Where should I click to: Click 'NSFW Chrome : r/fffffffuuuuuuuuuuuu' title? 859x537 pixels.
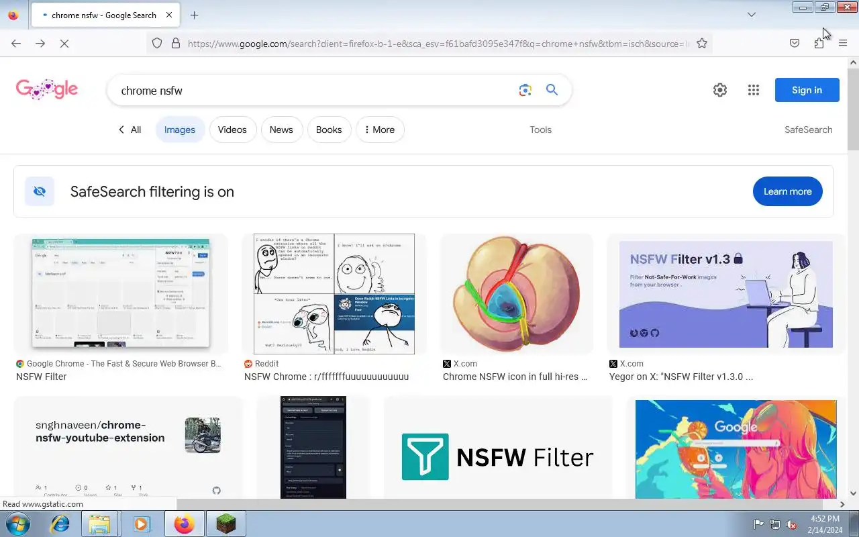tap(326, 377)
